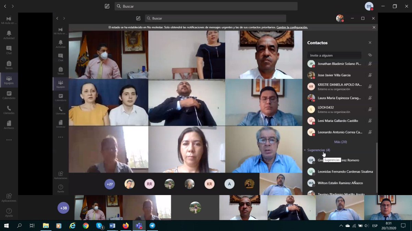
Task: Open Calendario in the outer Teams sidebar
Action: click(9, 95)
